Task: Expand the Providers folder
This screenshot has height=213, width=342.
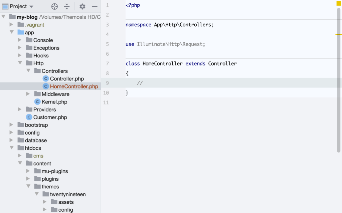Action: pyautogui.click(x=20, y=109)
